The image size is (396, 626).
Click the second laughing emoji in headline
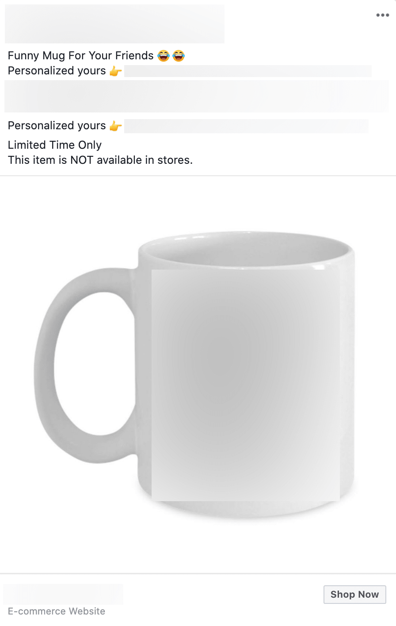pyautogui.click(x=179, y=56)
